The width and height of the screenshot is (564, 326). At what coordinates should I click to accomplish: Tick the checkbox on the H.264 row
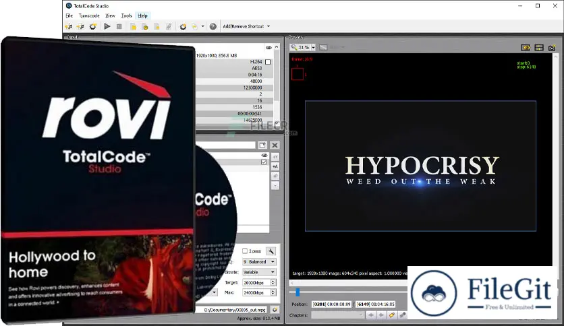click(x=268, y=62)
